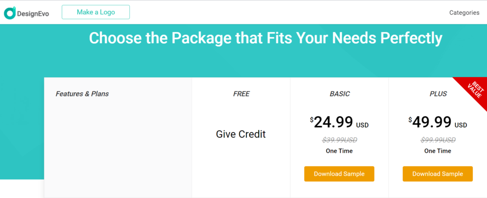Click the crossed-out $99.99USD price
This screenshot has height=198, width=487.
click(x=438, y=140)
